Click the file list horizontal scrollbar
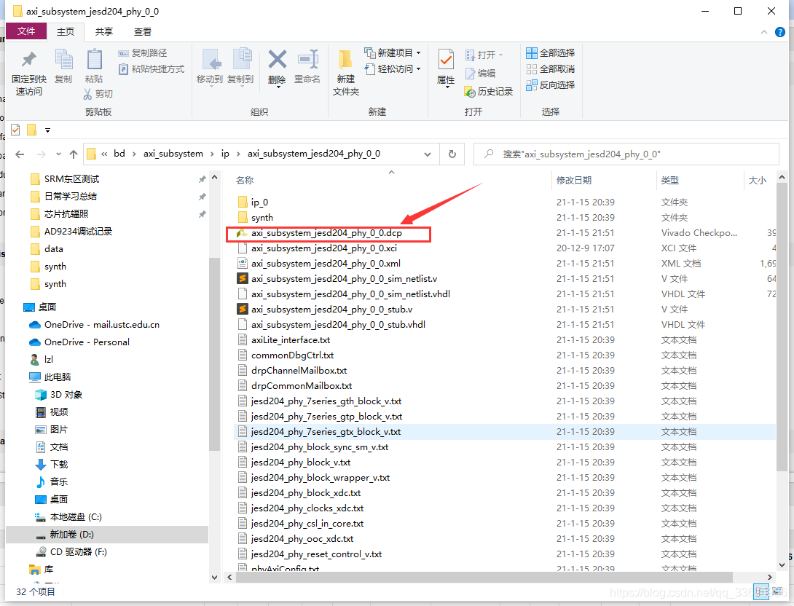This screenshot has width=794, height=606. (x=484, y=577)
